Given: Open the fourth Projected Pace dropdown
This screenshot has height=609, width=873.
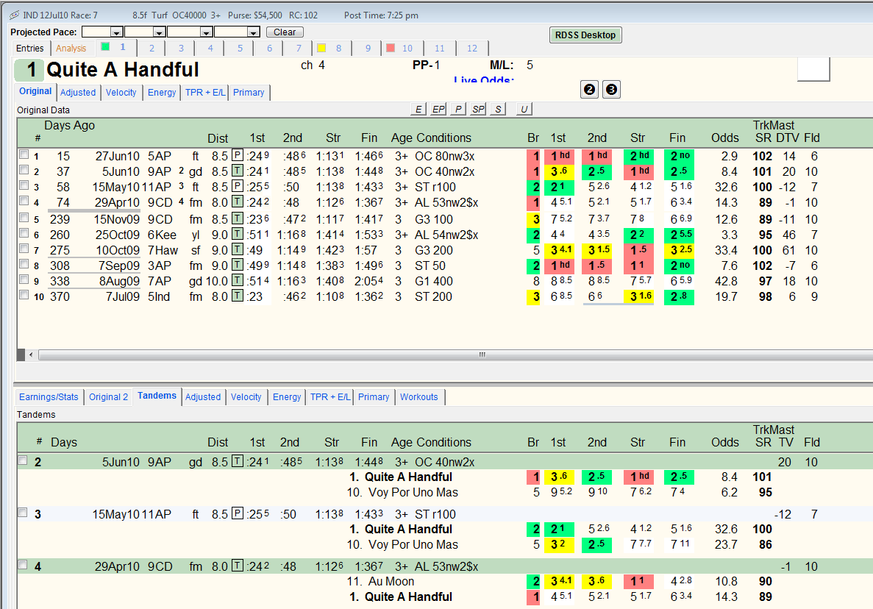Looking at the screenshot, I should (254, 32).
